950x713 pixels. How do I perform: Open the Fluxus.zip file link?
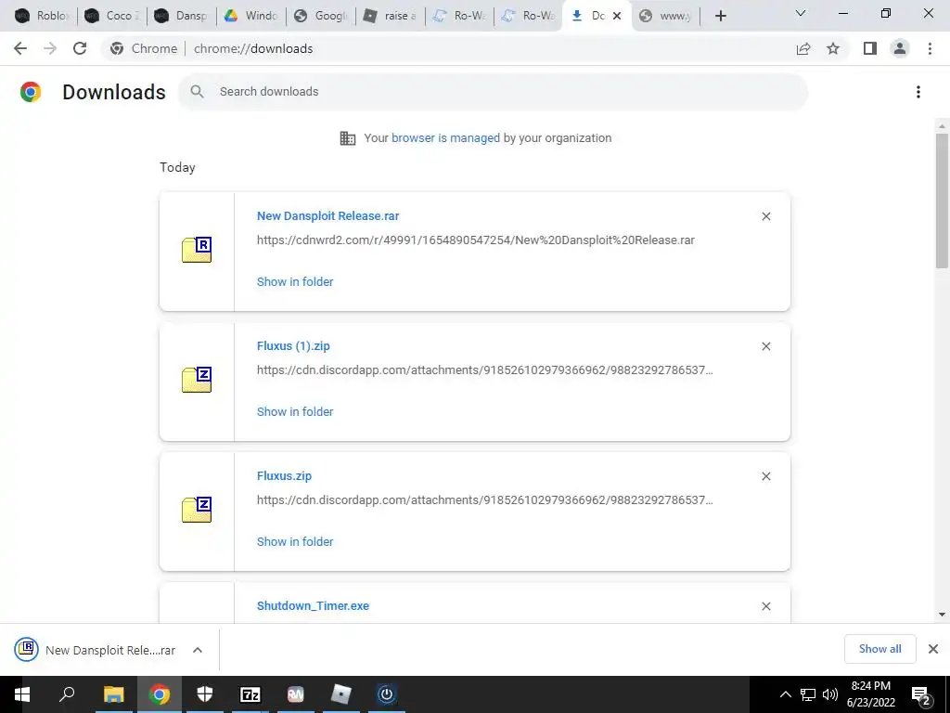[284, 476]
